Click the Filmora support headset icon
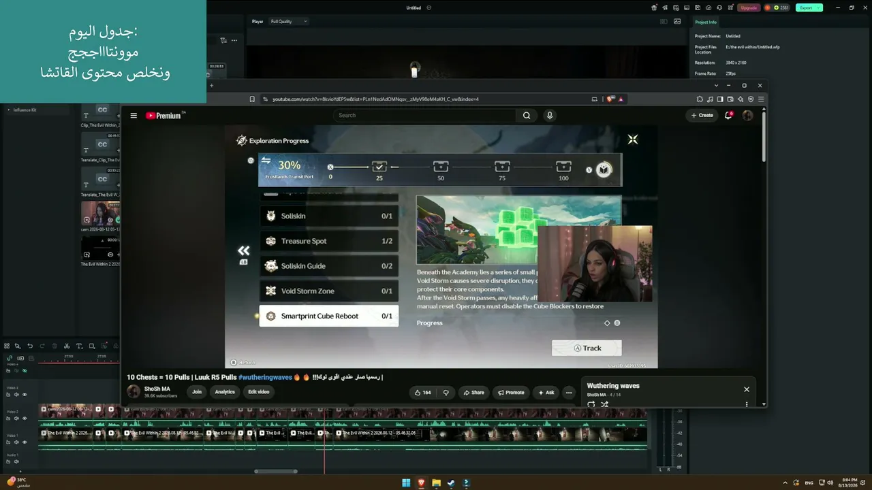The height and width of the screenshot is (490, 872). pyautogui.click(x=718, y=7)
